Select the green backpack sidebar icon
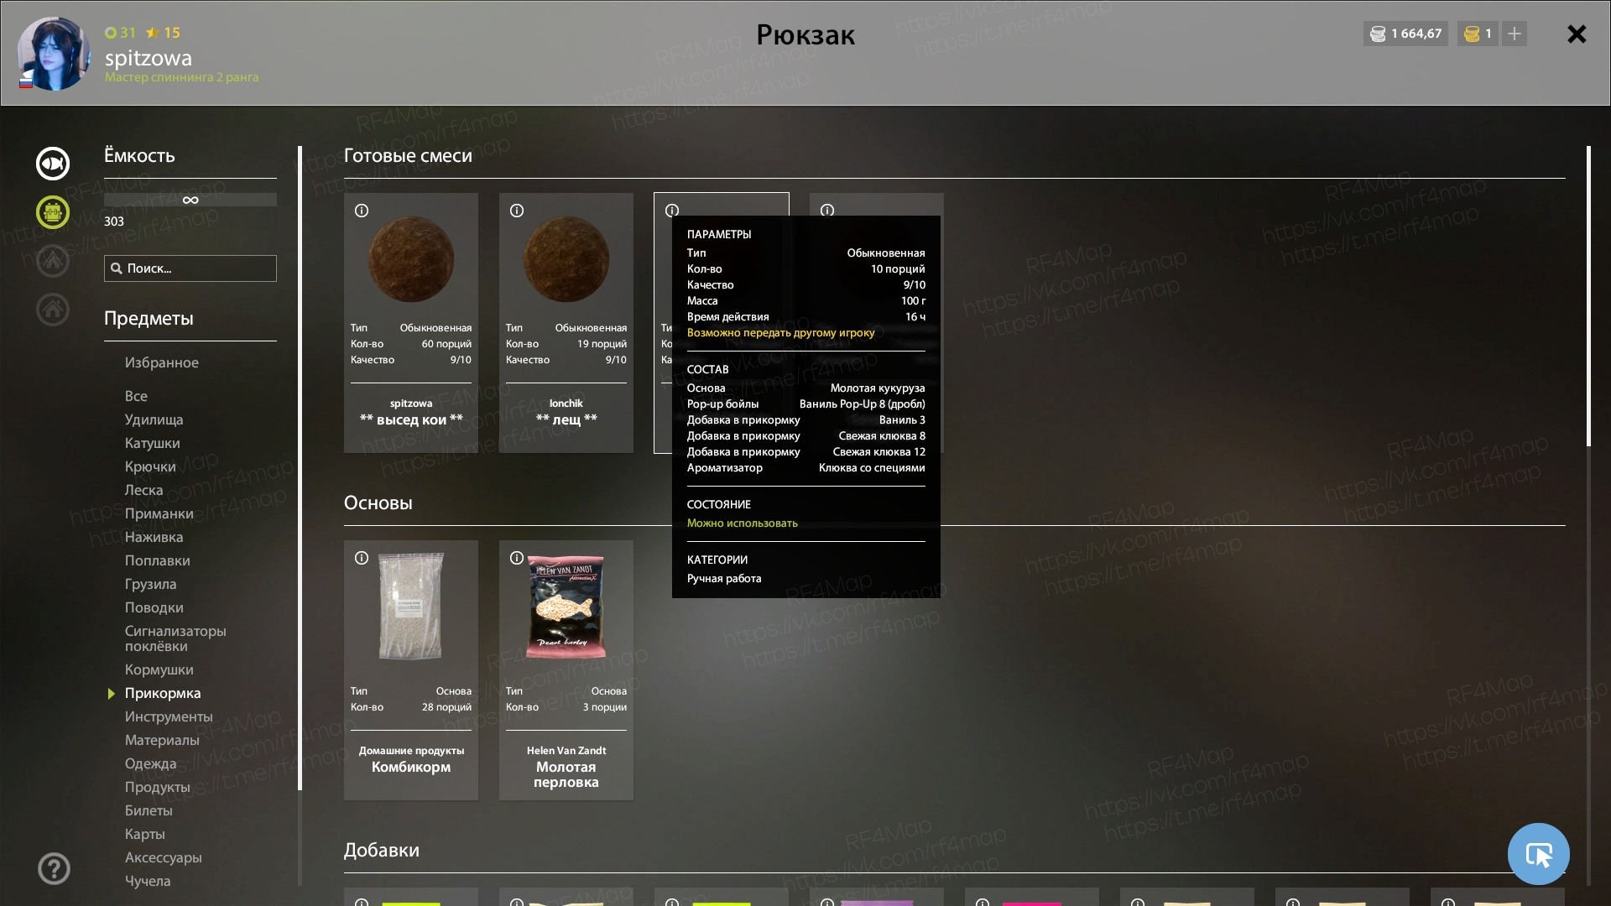Viewport: 1611px width, 906px height. pyautogui.click(x=53, y=212)
